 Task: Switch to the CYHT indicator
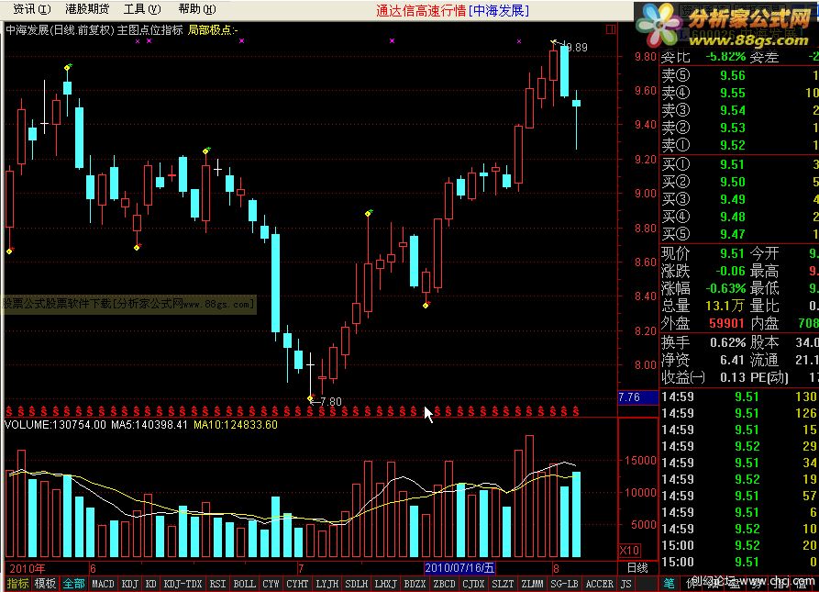pos(298,584)
